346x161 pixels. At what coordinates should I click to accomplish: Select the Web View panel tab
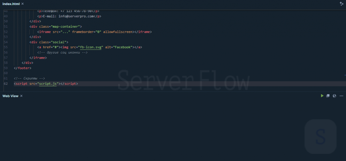[10, 96]
